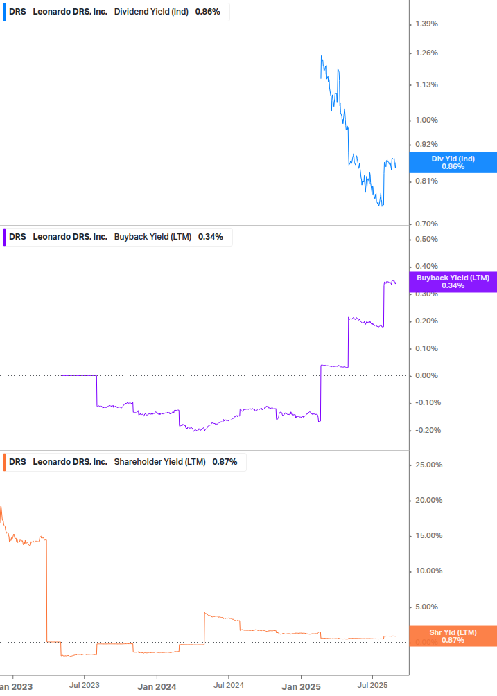
Task: Click the -0.20% buyback axis label
Action: tap(428, 431)
